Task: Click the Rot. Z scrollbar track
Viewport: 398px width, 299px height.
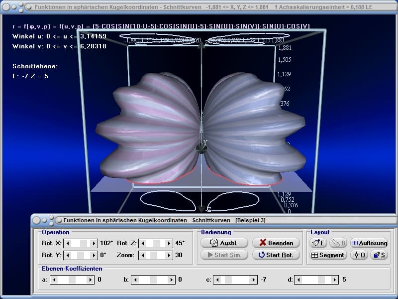Action: 156,243
